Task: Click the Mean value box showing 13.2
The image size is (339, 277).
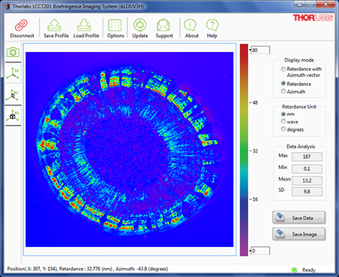Action: (307, 181)
